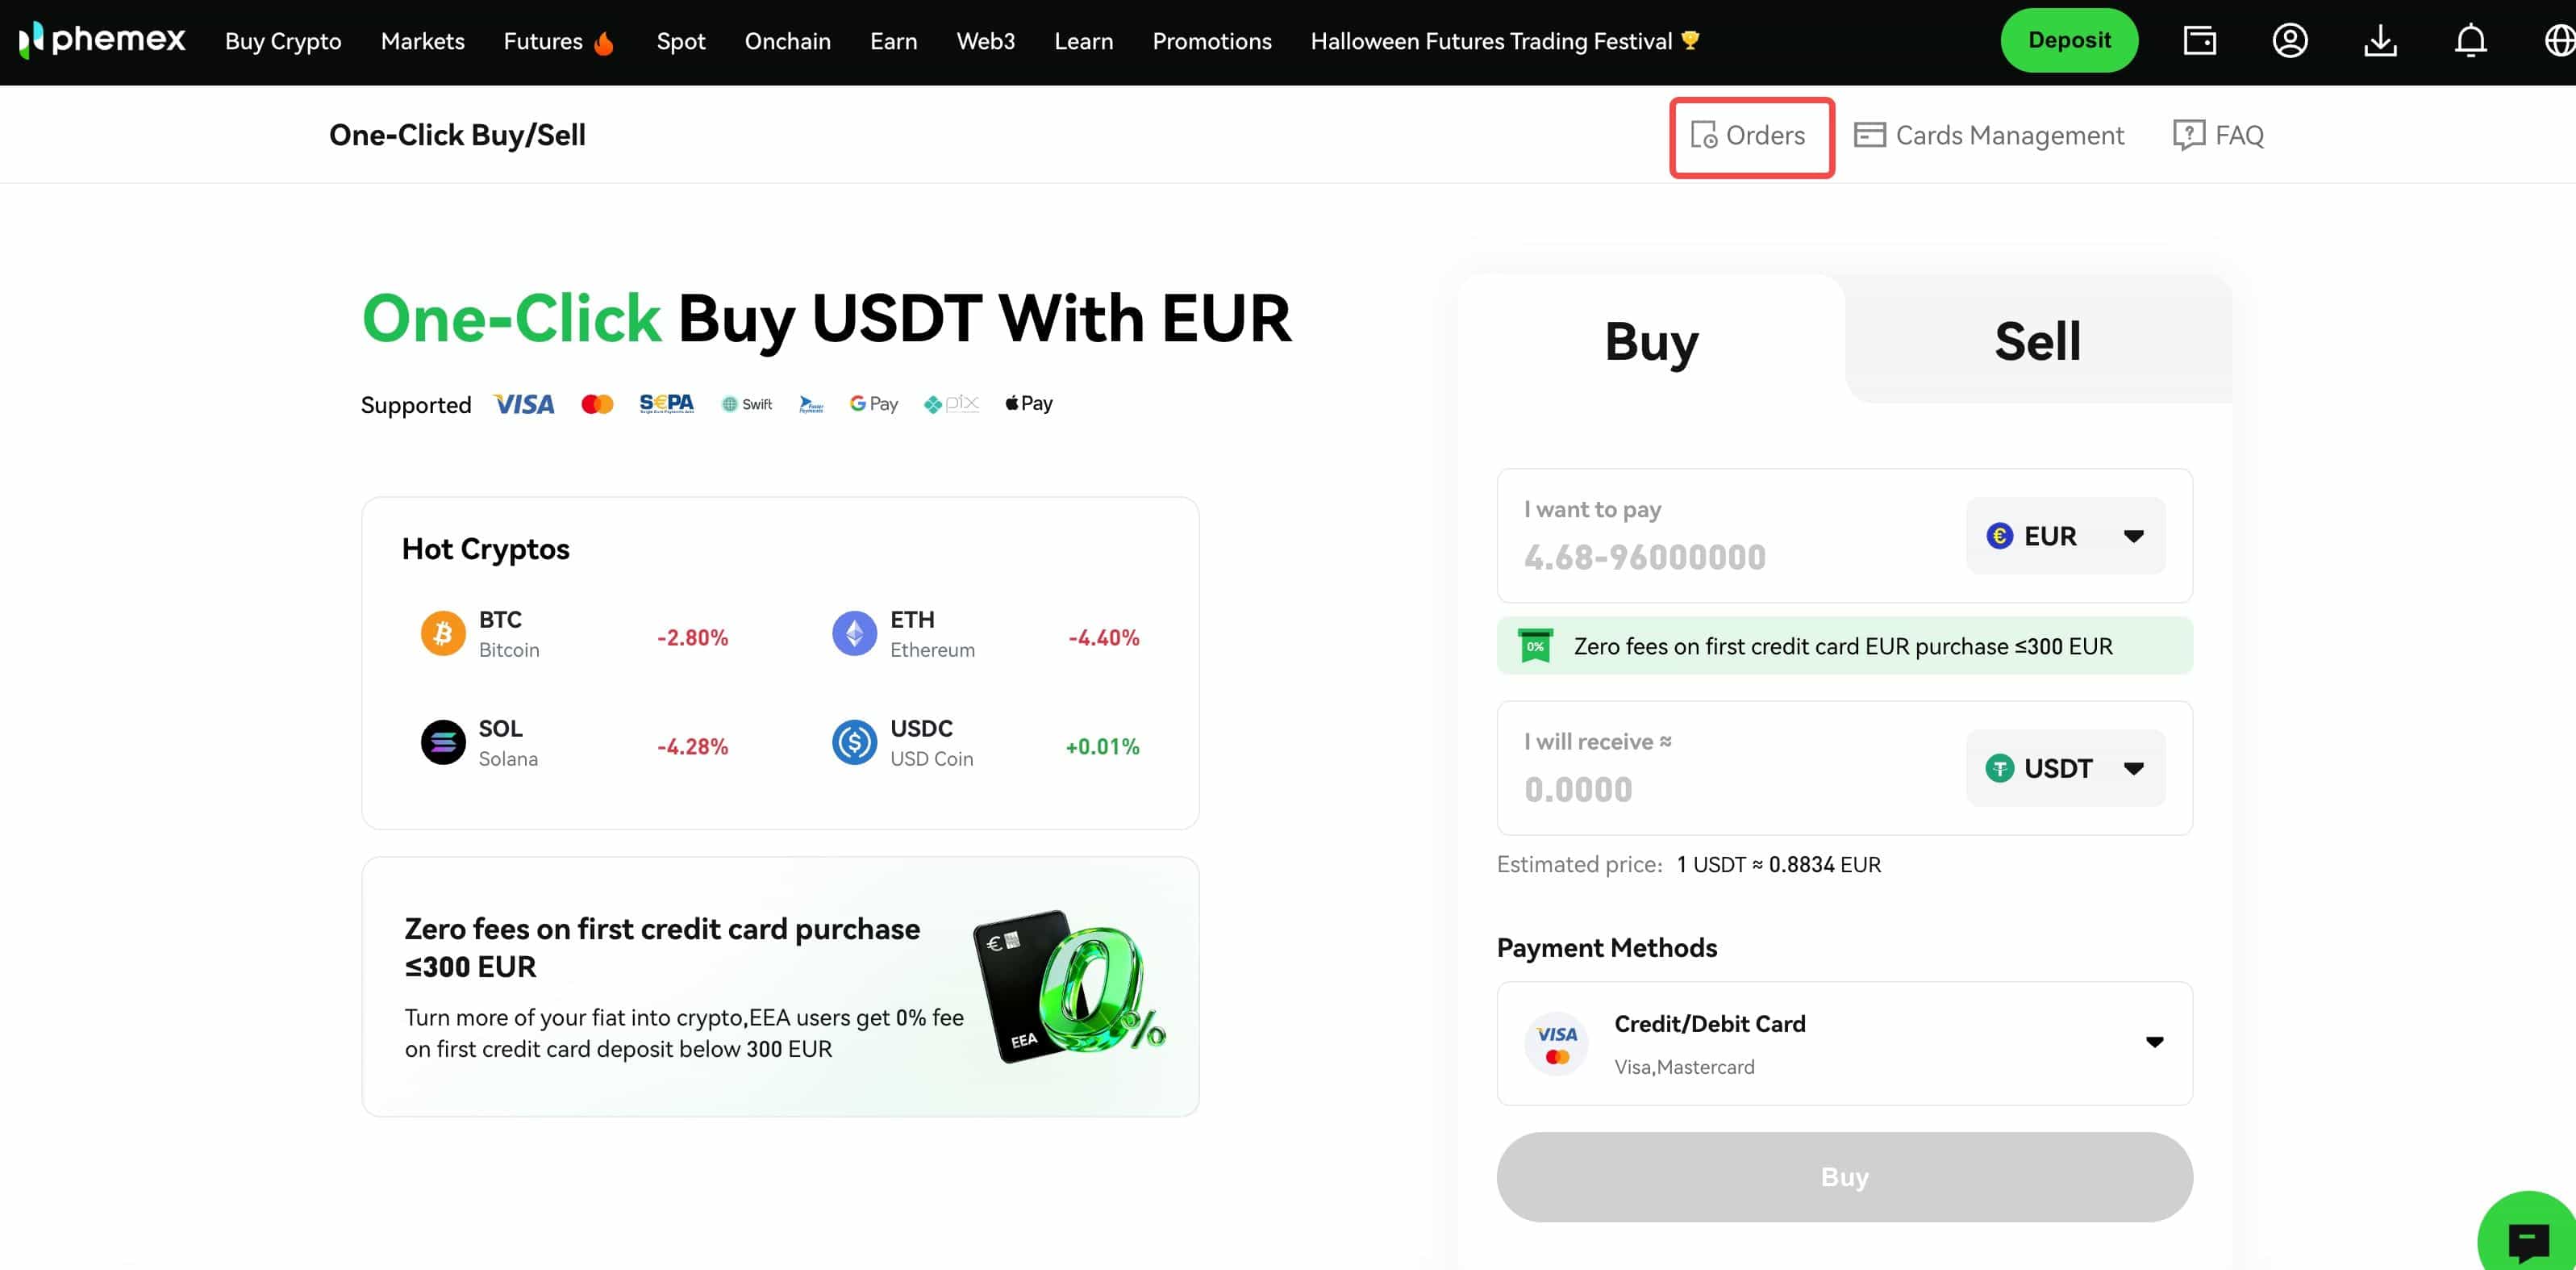Image resolution: width=2576 pixels, height=1270 pixels.
Task: Open the USDT crypto dropdown
Action: [x=2065, y=767]
